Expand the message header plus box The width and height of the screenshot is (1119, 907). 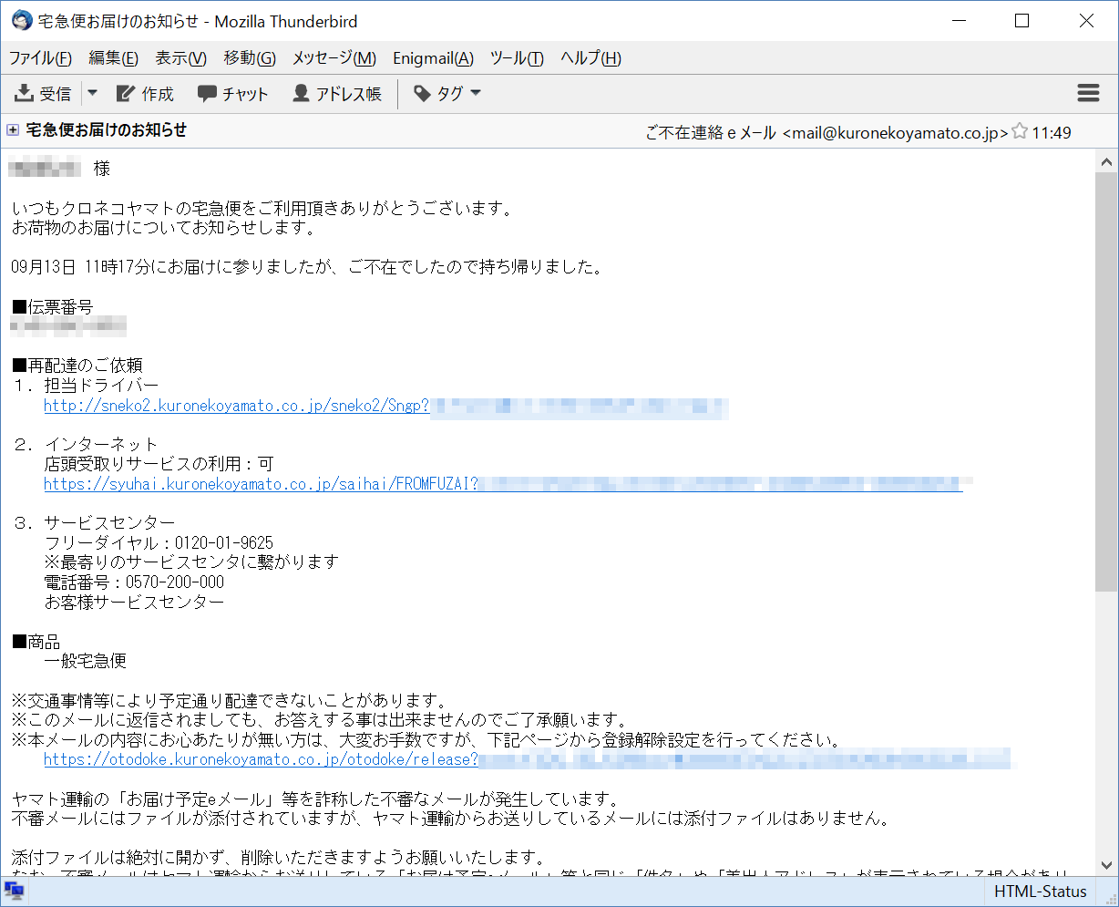click(x=13, y=130)
